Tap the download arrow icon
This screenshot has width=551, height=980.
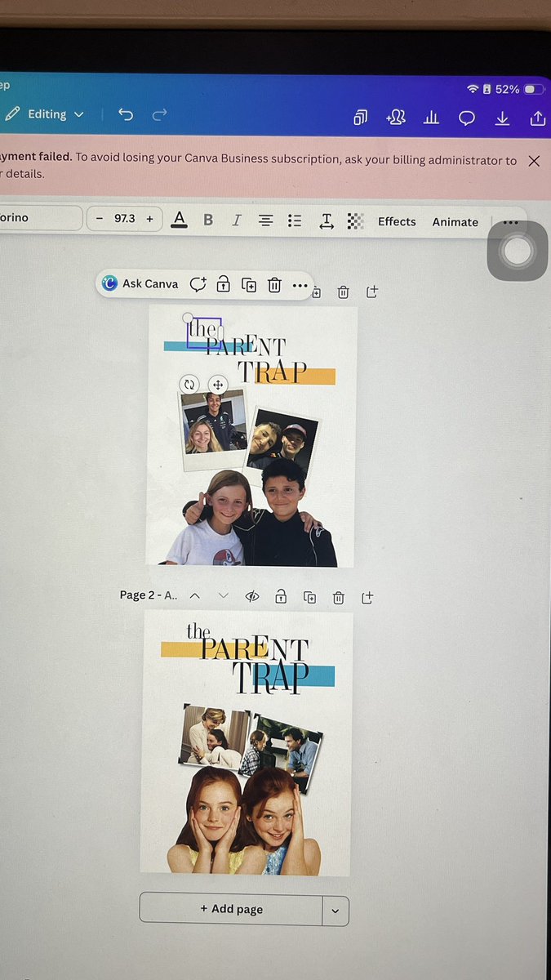(x=502, y=118)
